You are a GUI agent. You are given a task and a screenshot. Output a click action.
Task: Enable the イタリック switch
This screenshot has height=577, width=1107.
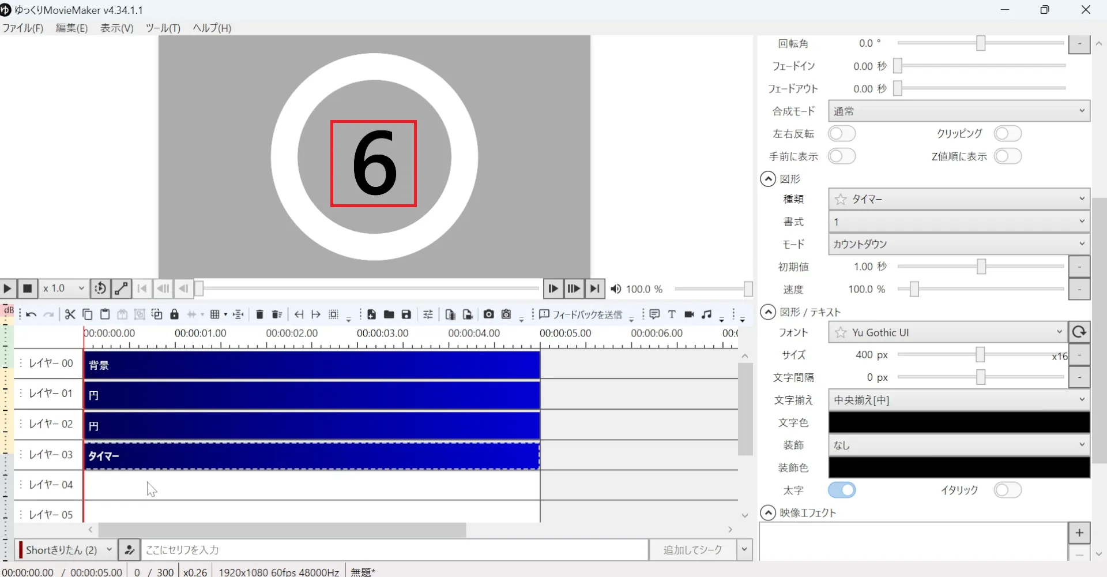(1008, 490)
